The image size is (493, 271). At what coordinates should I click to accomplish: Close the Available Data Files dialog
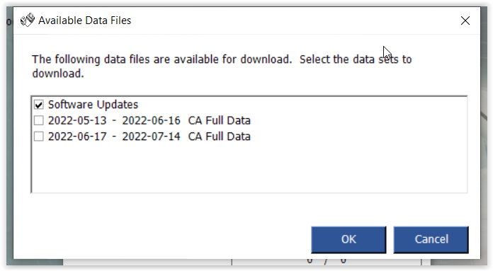(x=465, y=21)
